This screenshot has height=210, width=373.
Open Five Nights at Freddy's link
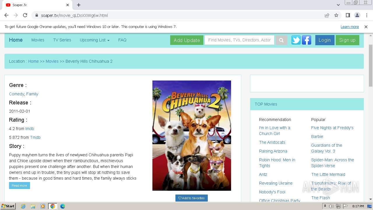click(332, 128)
